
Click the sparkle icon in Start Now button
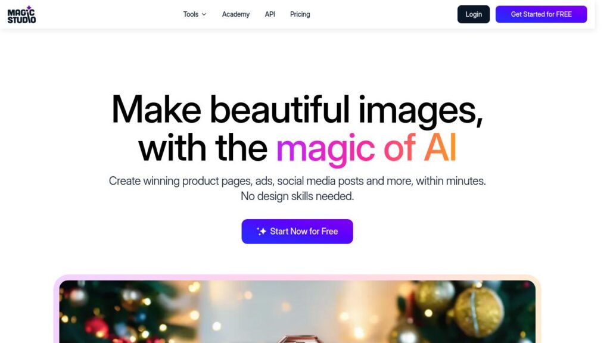point(262,232)
